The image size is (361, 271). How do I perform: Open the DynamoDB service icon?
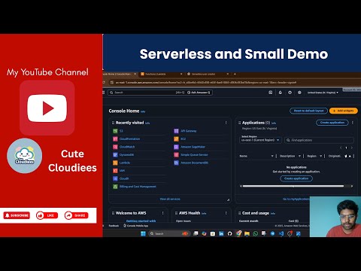(x=115, y=155)
